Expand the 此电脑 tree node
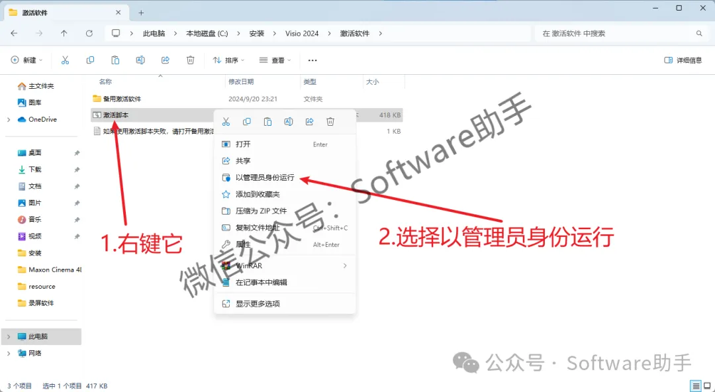This screenshot has height=392, width=715. pyautogui.click(x=9, y=337)
